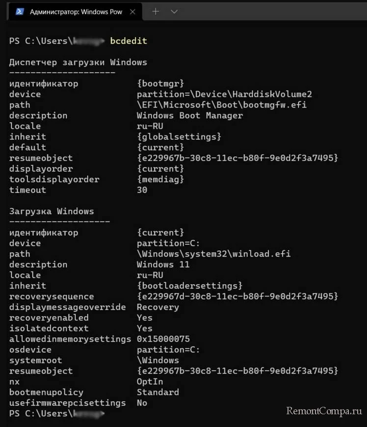Viewport: 367px width, 427px height.
Task: Click the bootmenupolicy Standard value
Action: tap(157, 392)
